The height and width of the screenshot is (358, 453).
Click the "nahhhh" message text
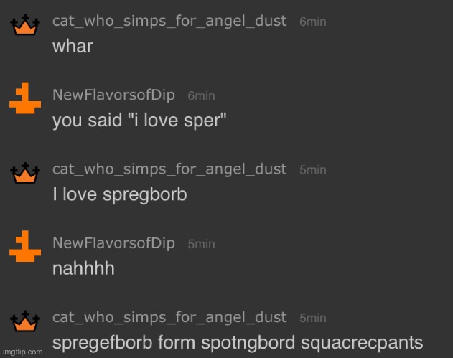click(83, 268)
